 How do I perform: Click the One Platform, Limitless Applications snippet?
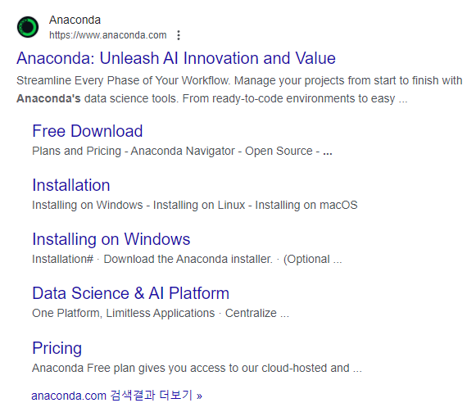(123, 313)
